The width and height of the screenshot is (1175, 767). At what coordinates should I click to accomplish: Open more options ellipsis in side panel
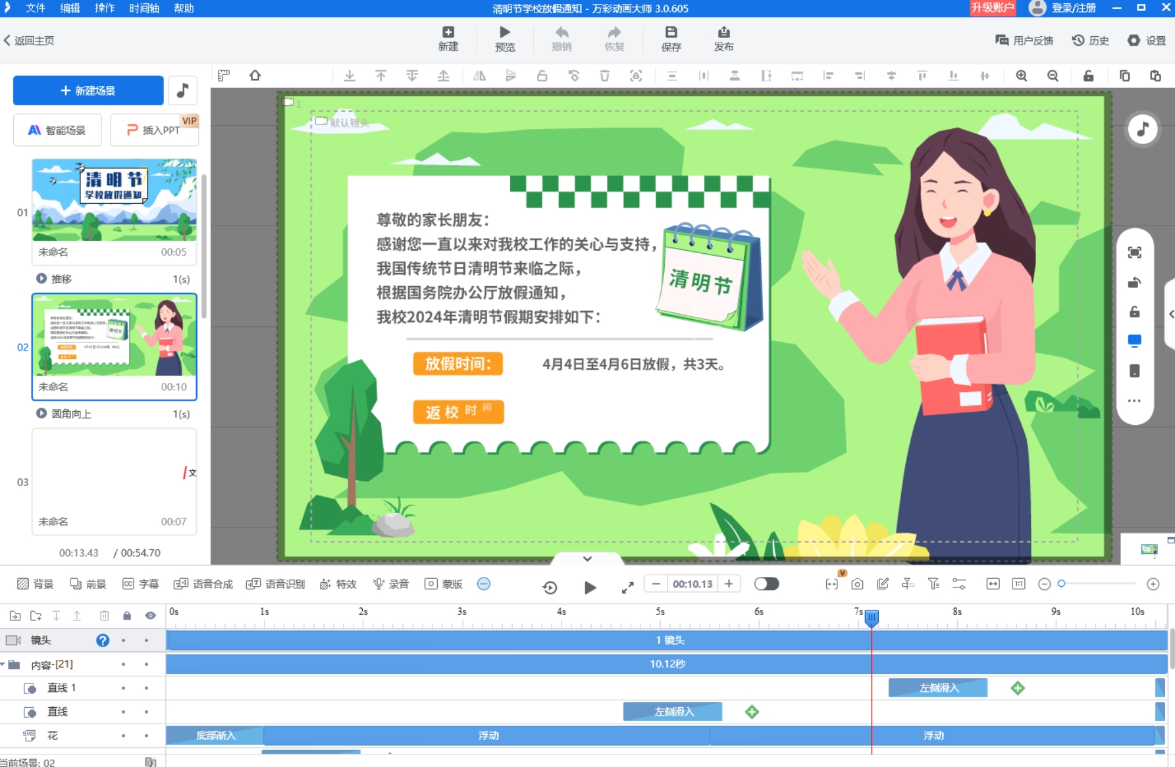(x=1134, y=401)
